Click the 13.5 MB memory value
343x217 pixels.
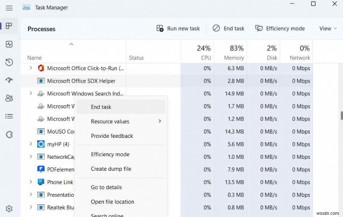click(x=234, y=182)
